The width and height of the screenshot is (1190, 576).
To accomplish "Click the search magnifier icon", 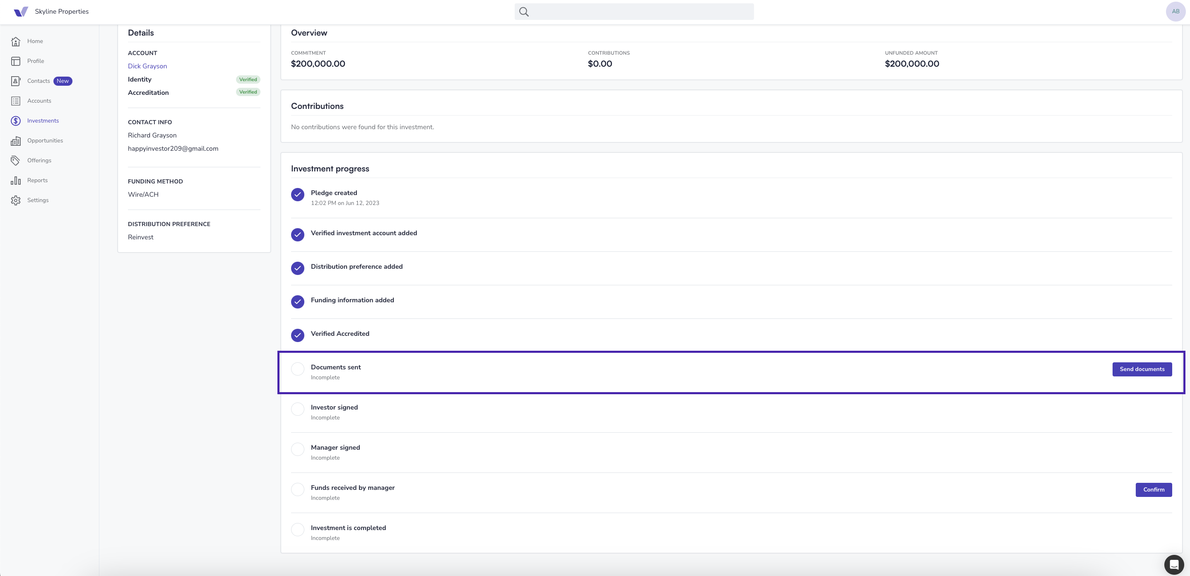I will point(524,12).
